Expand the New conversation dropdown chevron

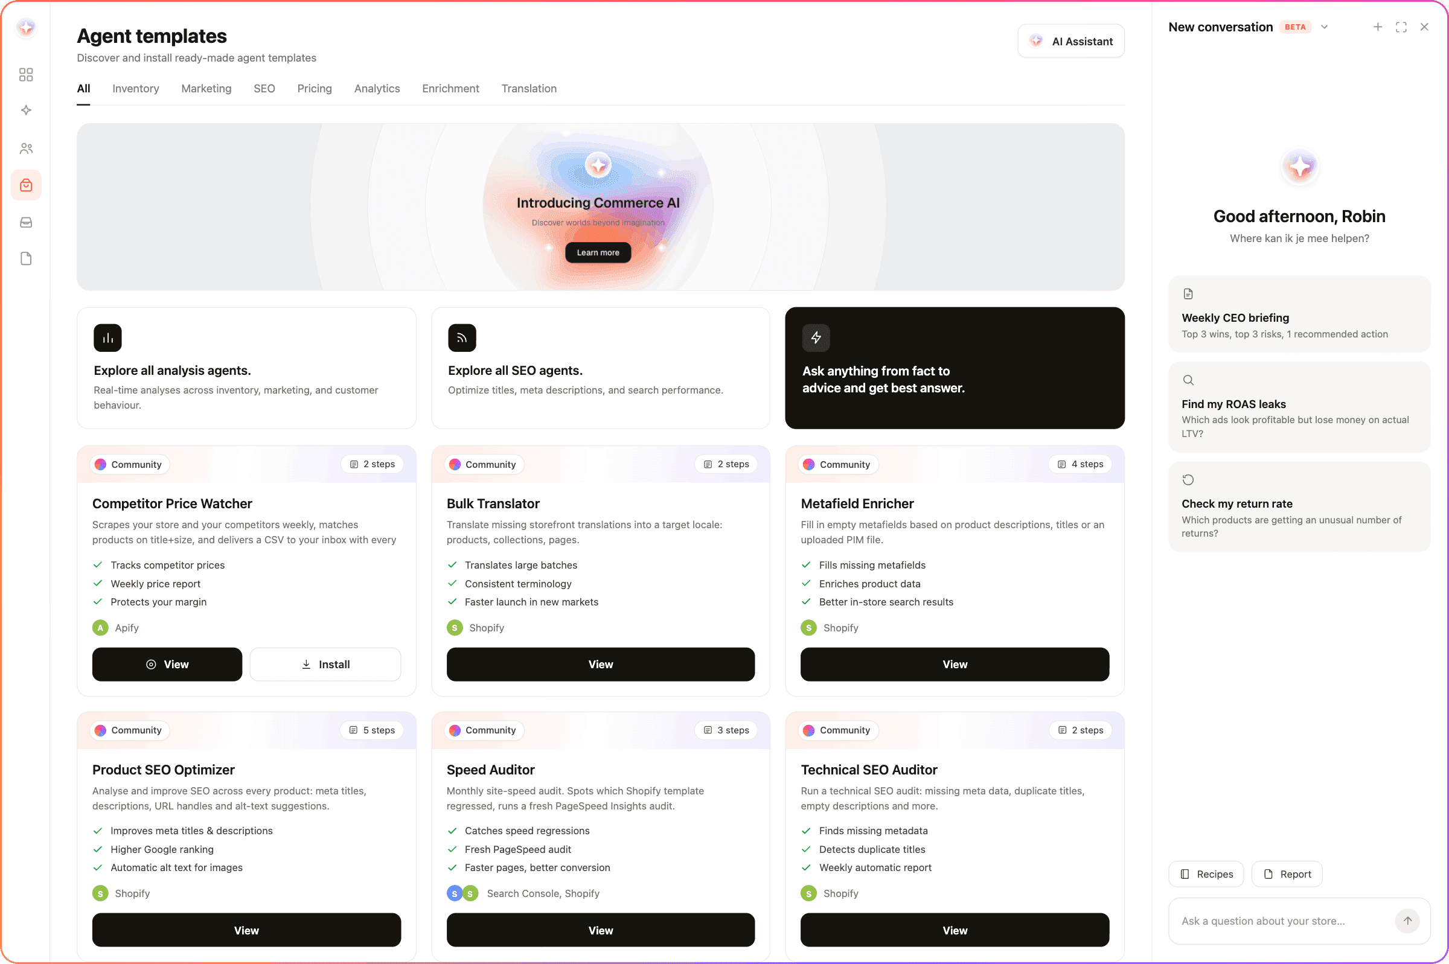coord(1325,27)
